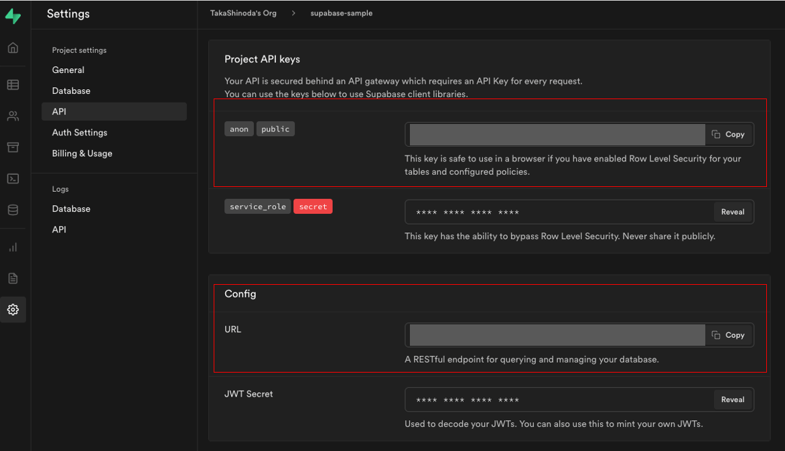
Task: Click breadcrumb chevron separator
Action: pyautogui.click(x=293, y=13)
